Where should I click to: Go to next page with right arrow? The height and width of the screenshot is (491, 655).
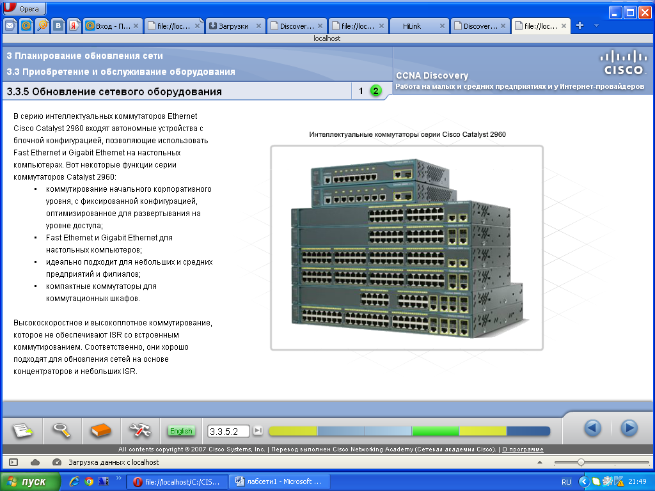[x=629, y=428]
